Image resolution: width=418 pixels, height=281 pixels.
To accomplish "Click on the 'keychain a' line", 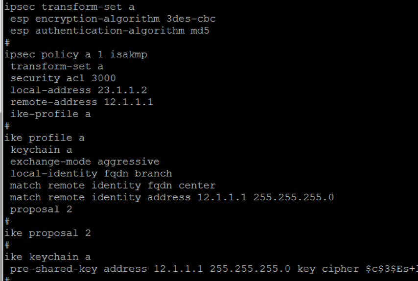I will click(x=41, y=149).
